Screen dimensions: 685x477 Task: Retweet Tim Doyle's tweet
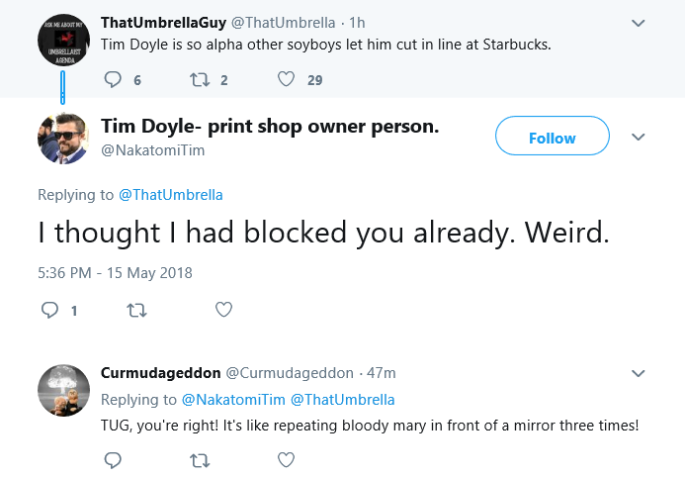136,311
